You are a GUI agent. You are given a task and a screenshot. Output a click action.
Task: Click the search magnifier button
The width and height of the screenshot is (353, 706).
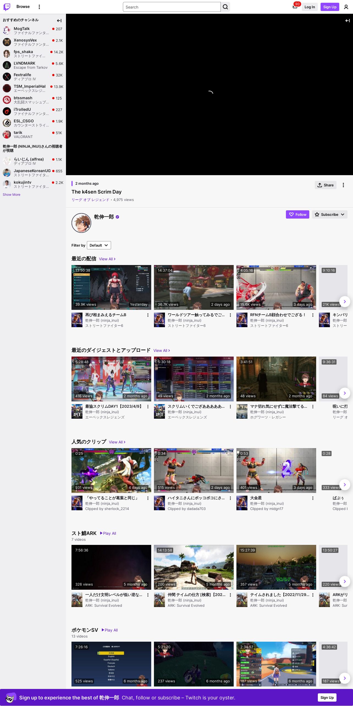click(225, 7)
